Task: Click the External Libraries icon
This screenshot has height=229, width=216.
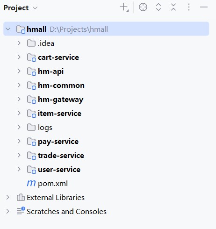Action: pyautogui.click(x=21, y=197)
